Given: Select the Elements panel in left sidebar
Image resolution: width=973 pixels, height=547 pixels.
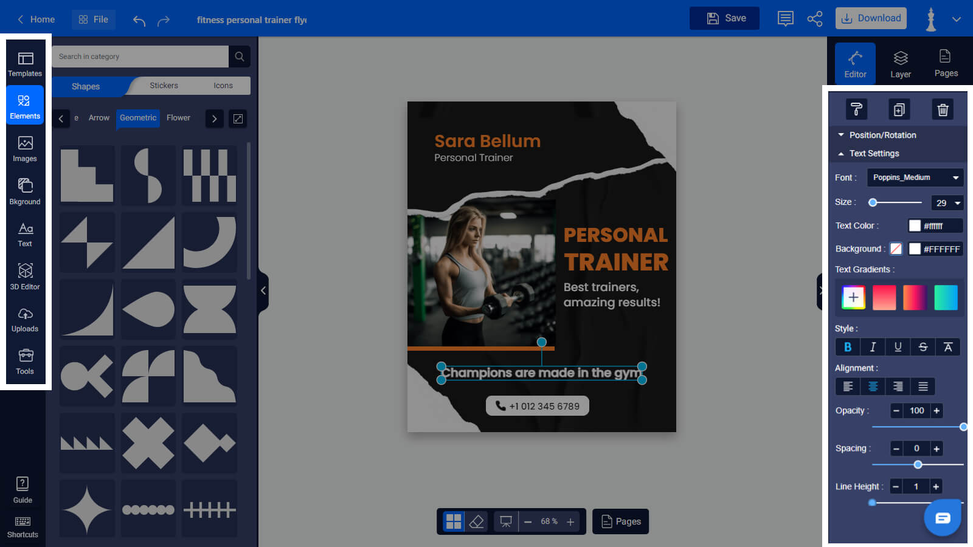Looking at the screenshot, I should tap(24, 105).
